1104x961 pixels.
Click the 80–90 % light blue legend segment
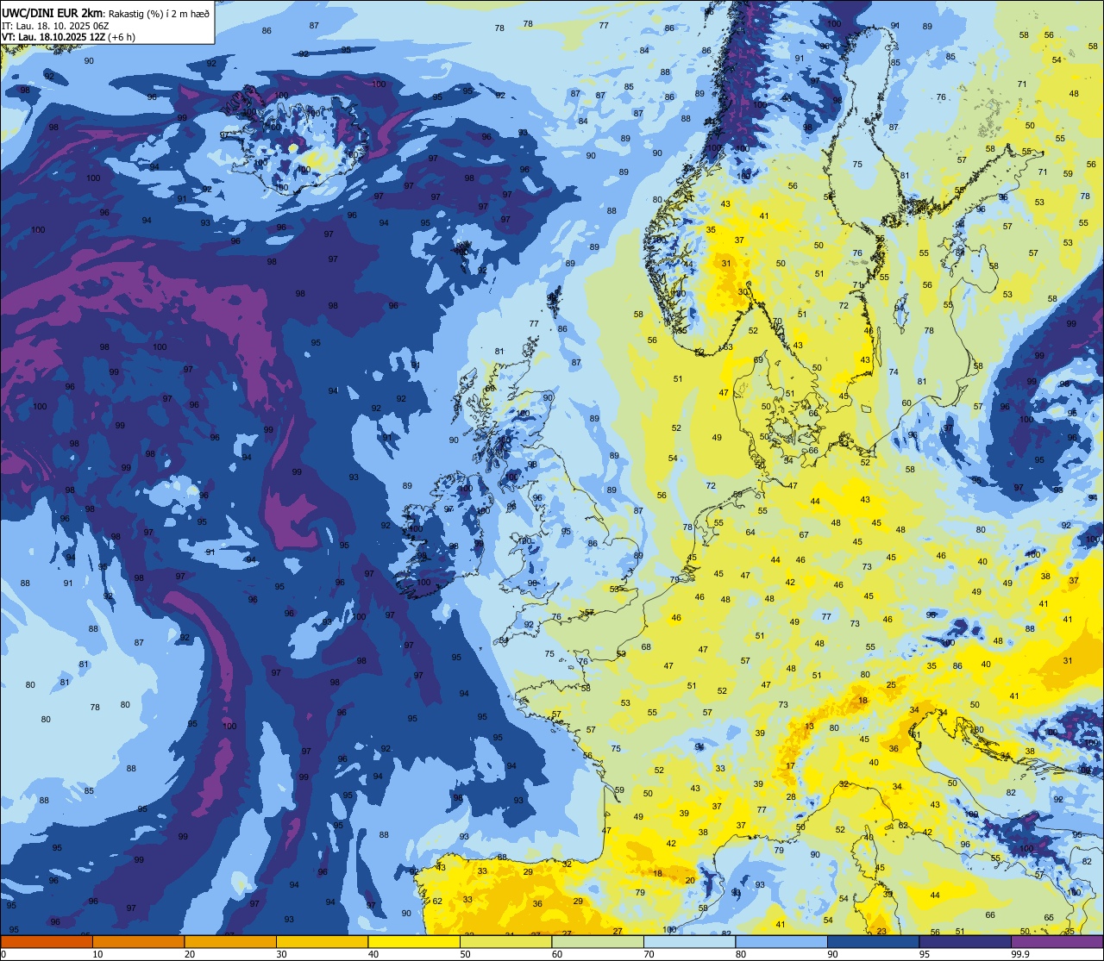[x=781, y=941]
